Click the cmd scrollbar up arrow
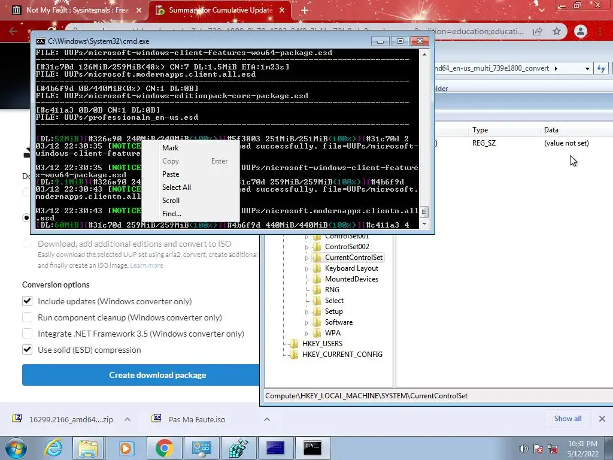Image resolution: width=613 pixels, height=460 pixels. (424, 55)
